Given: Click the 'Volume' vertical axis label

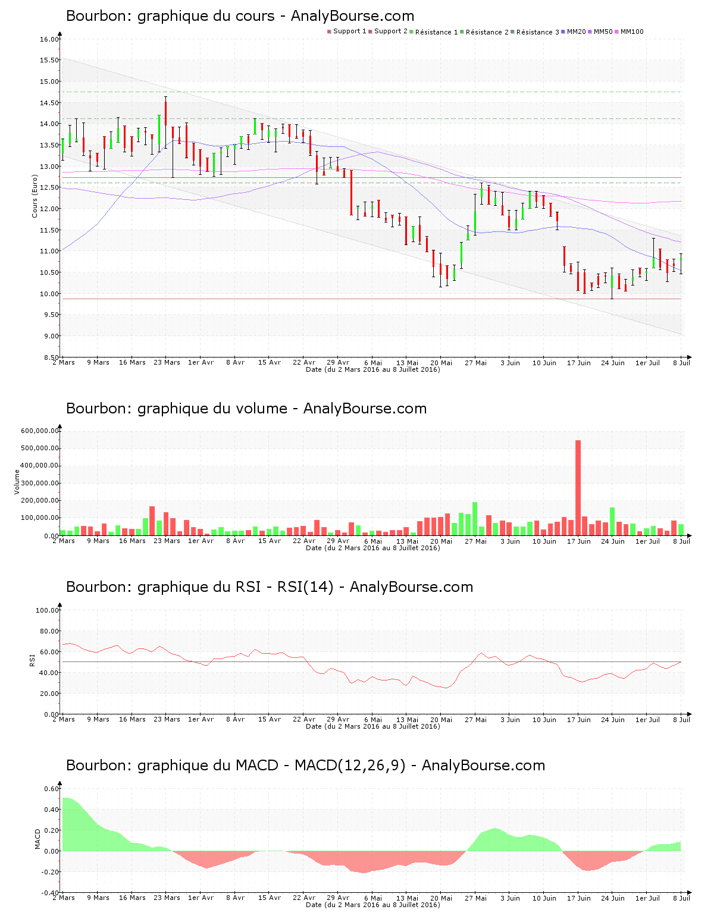Looking at the screenshot, I should point(17,482).
